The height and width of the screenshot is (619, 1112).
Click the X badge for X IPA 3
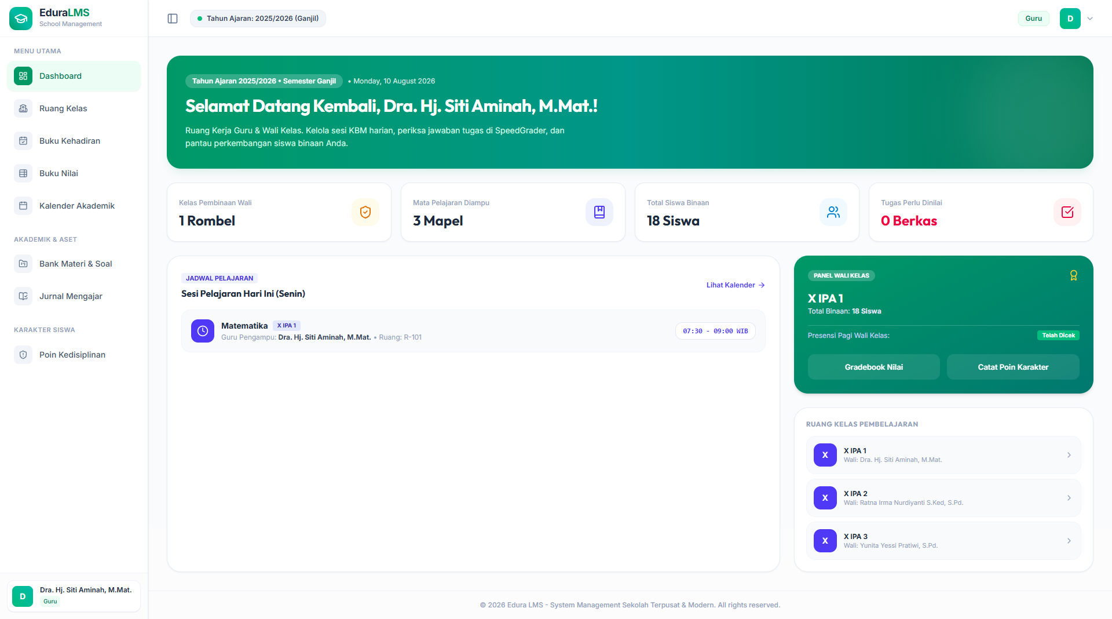(x=825, y=541)
